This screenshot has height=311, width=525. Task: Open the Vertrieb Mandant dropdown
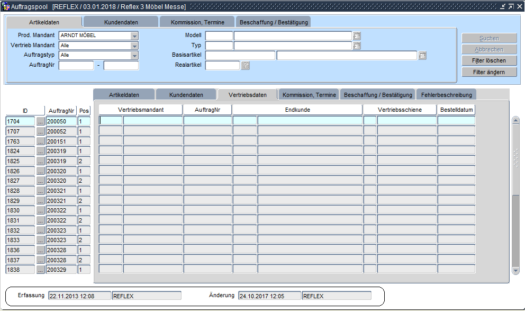point(134,46)
